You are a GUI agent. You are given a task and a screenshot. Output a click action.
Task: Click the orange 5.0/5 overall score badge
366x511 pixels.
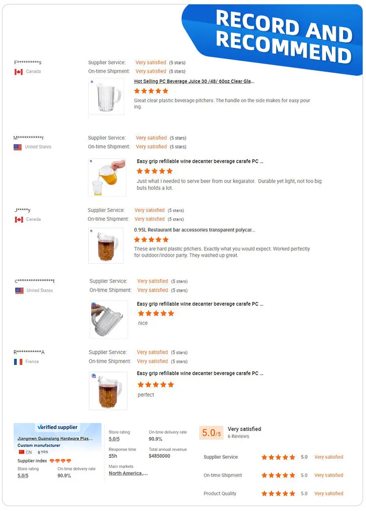pyautogui.click(x=211, y=433)
